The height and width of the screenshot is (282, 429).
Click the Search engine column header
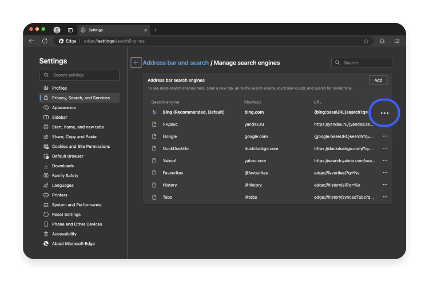coord(165,102)
